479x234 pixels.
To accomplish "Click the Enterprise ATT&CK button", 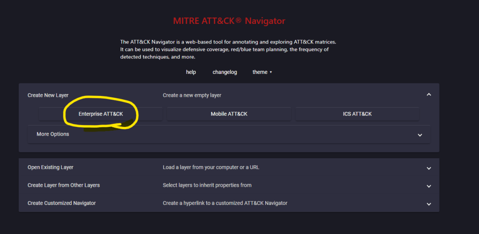I will 101,114.
